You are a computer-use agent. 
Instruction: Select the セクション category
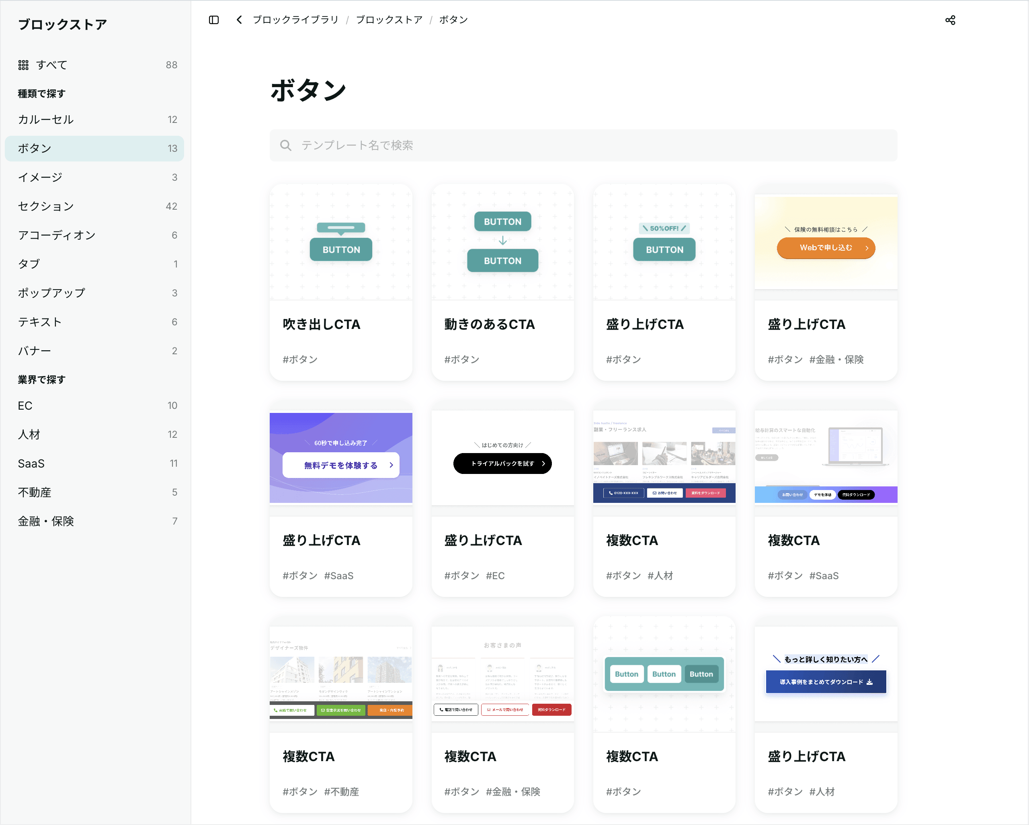pyautogui.click(x=46, y=206)
